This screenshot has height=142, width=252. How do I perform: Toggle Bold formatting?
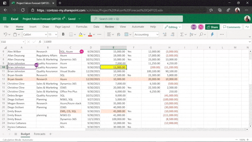63,34
